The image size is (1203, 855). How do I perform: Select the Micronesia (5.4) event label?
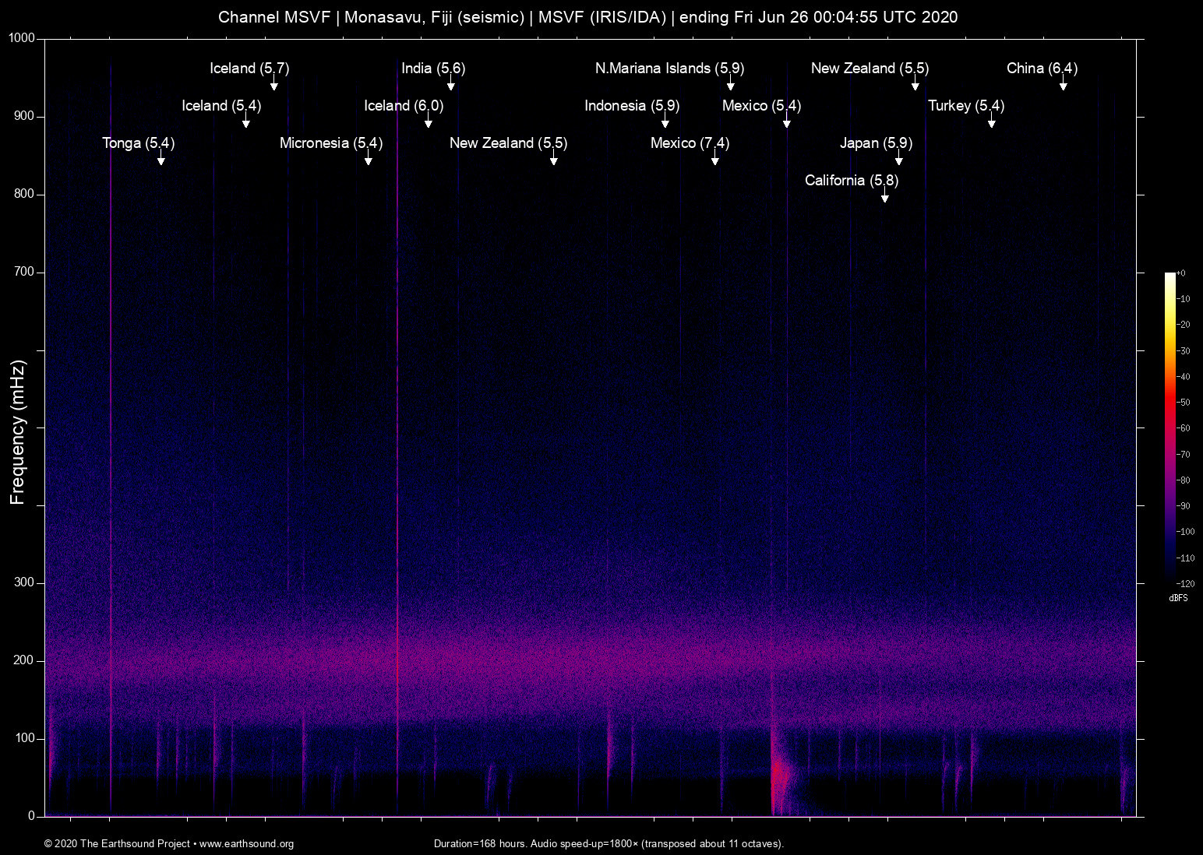[331, 143]
